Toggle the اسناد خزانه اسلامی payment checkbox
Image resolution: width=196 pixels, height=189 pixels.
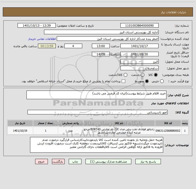123,81
